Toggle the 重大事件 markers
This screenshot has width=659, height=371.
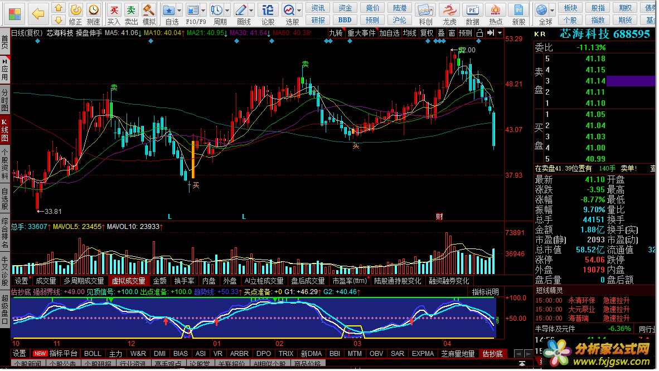[x=361, y=33]
